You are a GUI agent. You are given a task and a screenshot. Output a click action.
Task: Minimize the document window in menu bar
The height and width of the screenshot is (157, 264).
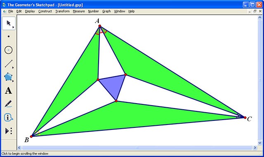click(x=250, y=12)
